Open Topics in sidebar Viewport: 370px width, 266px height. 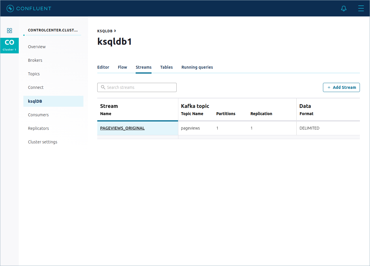(34, 74)
